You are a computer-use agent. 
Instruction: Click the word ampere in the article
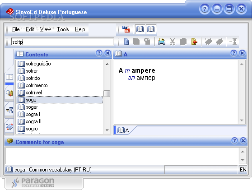coord(143,70)
